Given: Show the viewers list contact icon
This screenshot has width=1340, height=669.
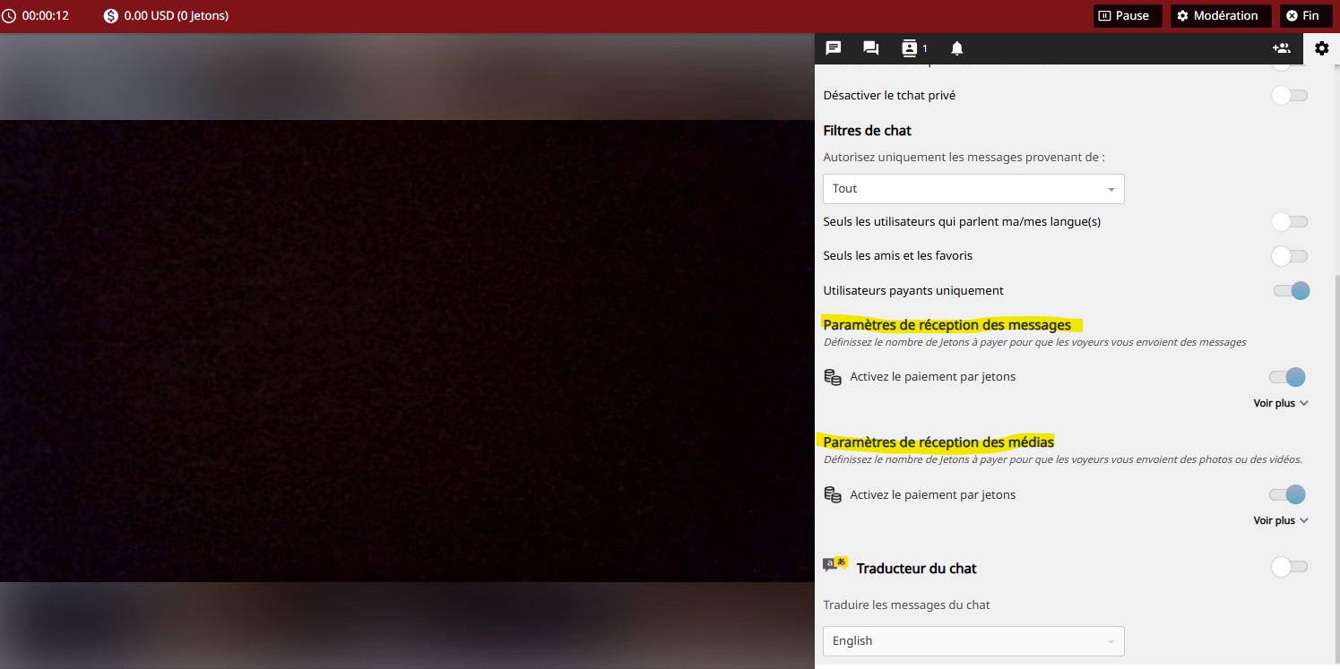Looking at the screenshot, I should click(x=910, y=48).
